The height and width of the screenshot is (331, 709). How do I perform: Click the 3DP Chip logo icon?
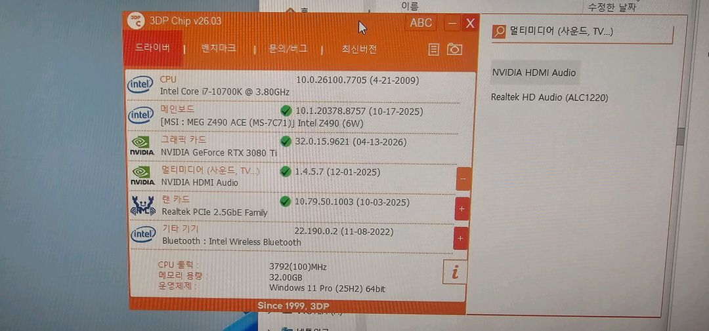coord(135,21)
